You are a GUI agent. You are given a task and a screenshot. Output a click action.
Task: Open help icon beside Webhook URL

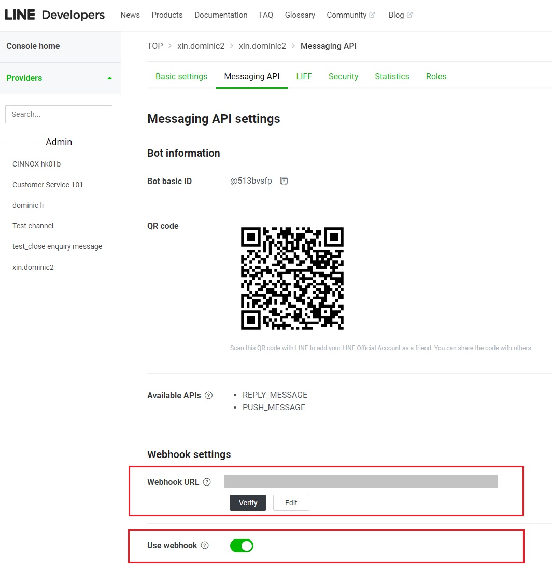point(207,482)
